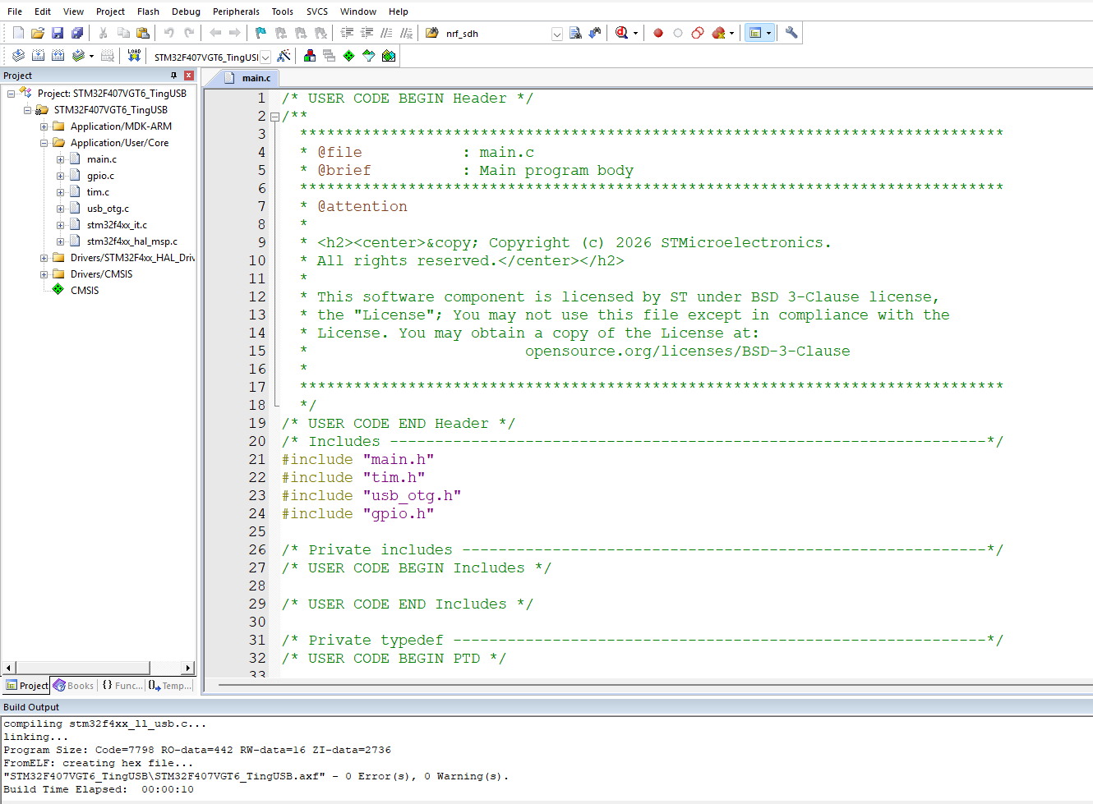Open Select Software Packs funnel icon

369,56
